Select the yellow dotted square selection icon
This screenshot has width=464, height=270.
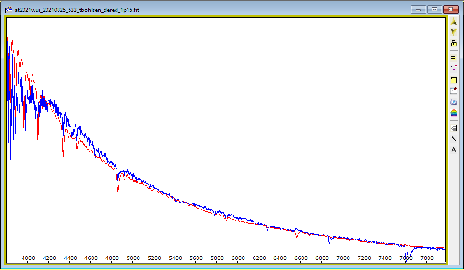tap(453, 80)
